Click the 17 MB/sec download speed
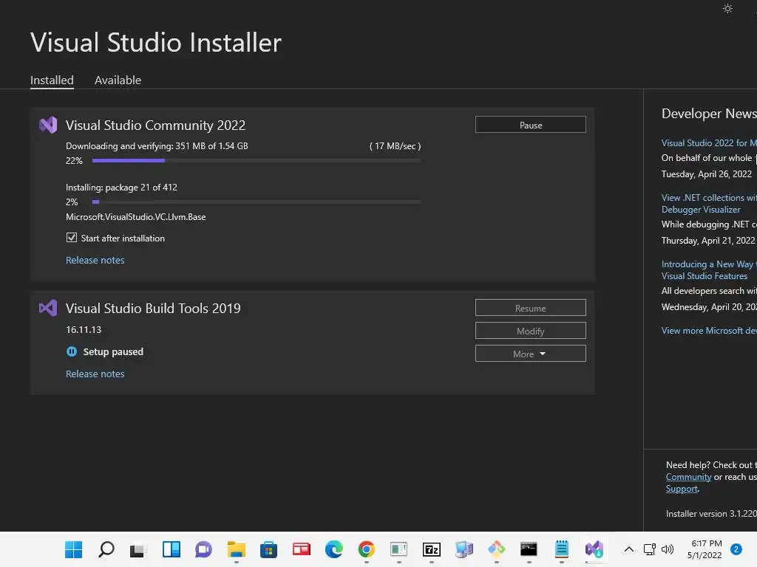757x567 pixels. click(395, 146)
